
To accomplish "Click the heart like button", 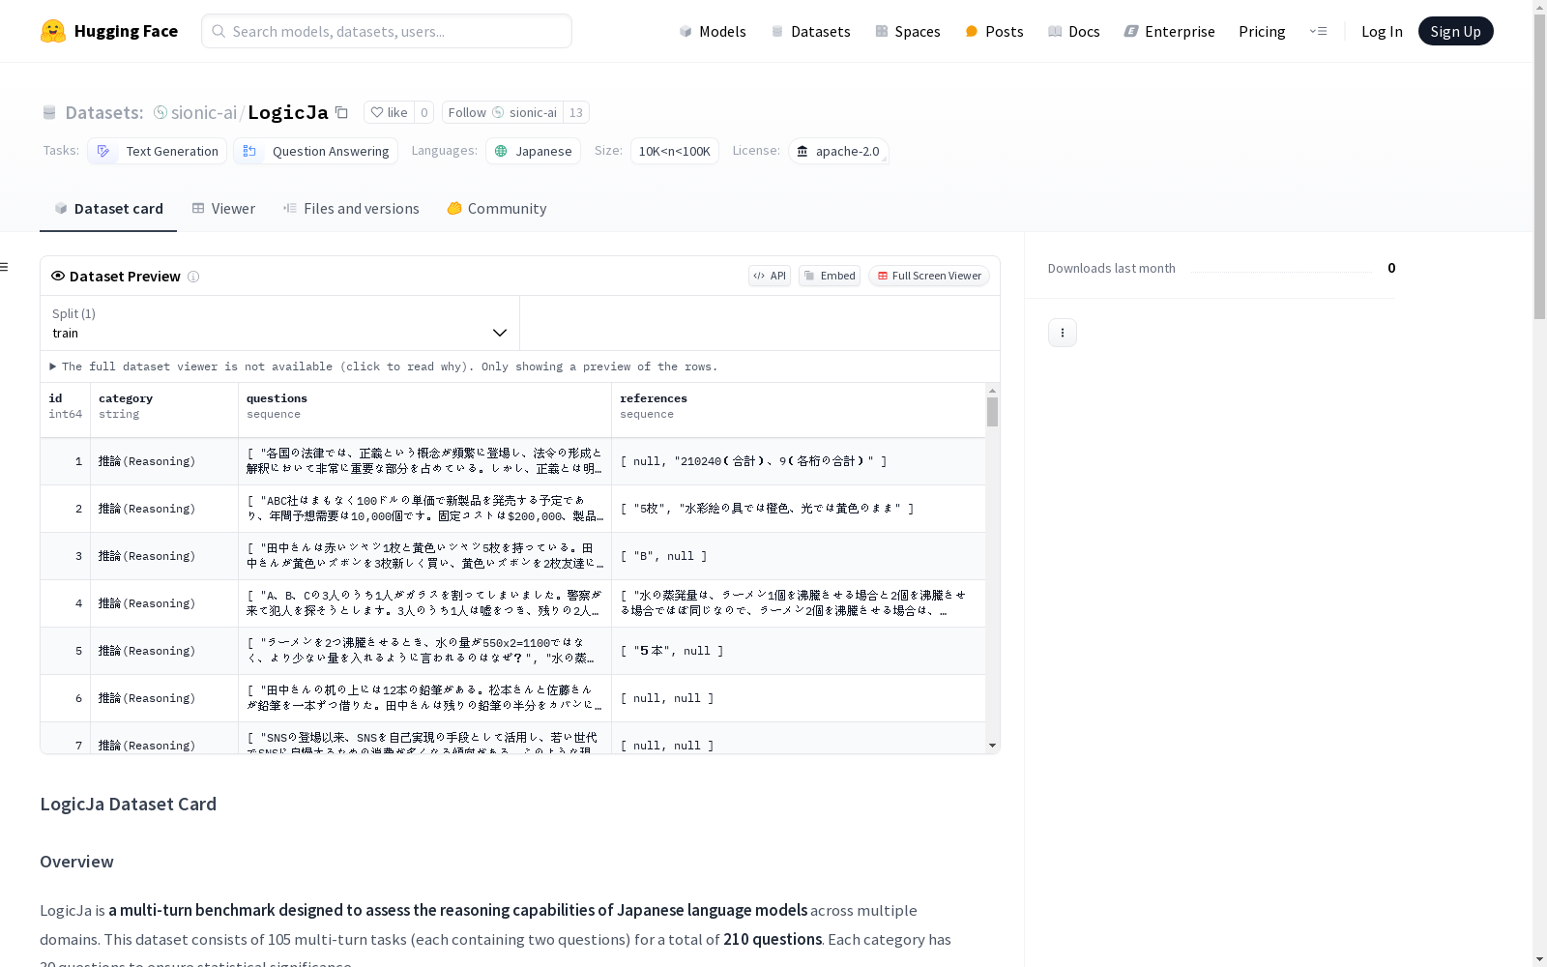I will (389, 112).
